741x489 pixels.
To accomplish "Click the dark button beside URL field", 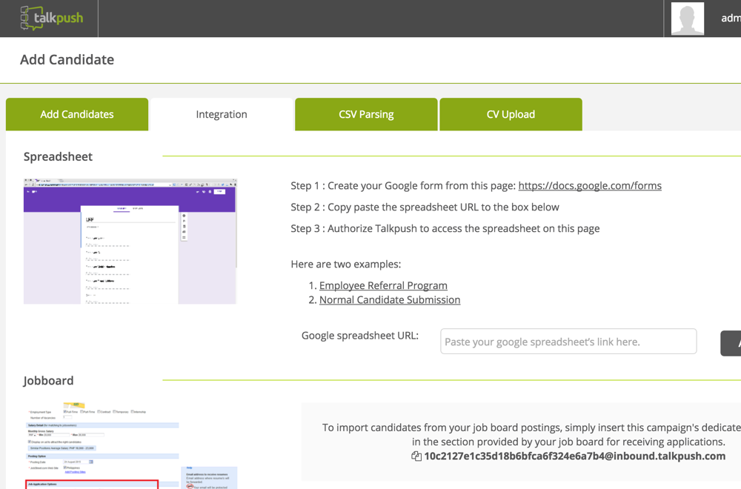I will coord(731,344).
